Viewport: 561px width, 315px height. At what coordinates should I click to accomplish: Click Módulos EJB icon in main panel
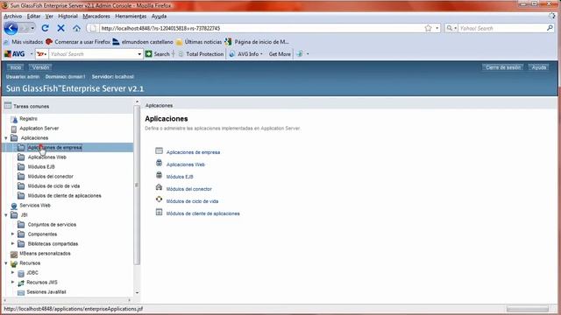click(x=159, y=175)
